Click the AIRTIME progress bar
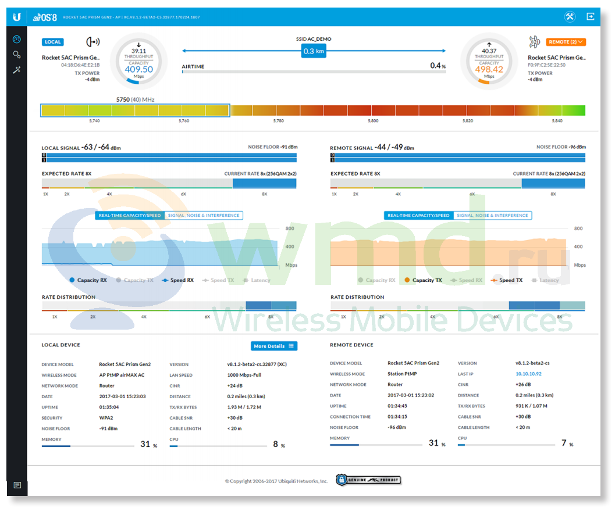 [x=314, y=72]
